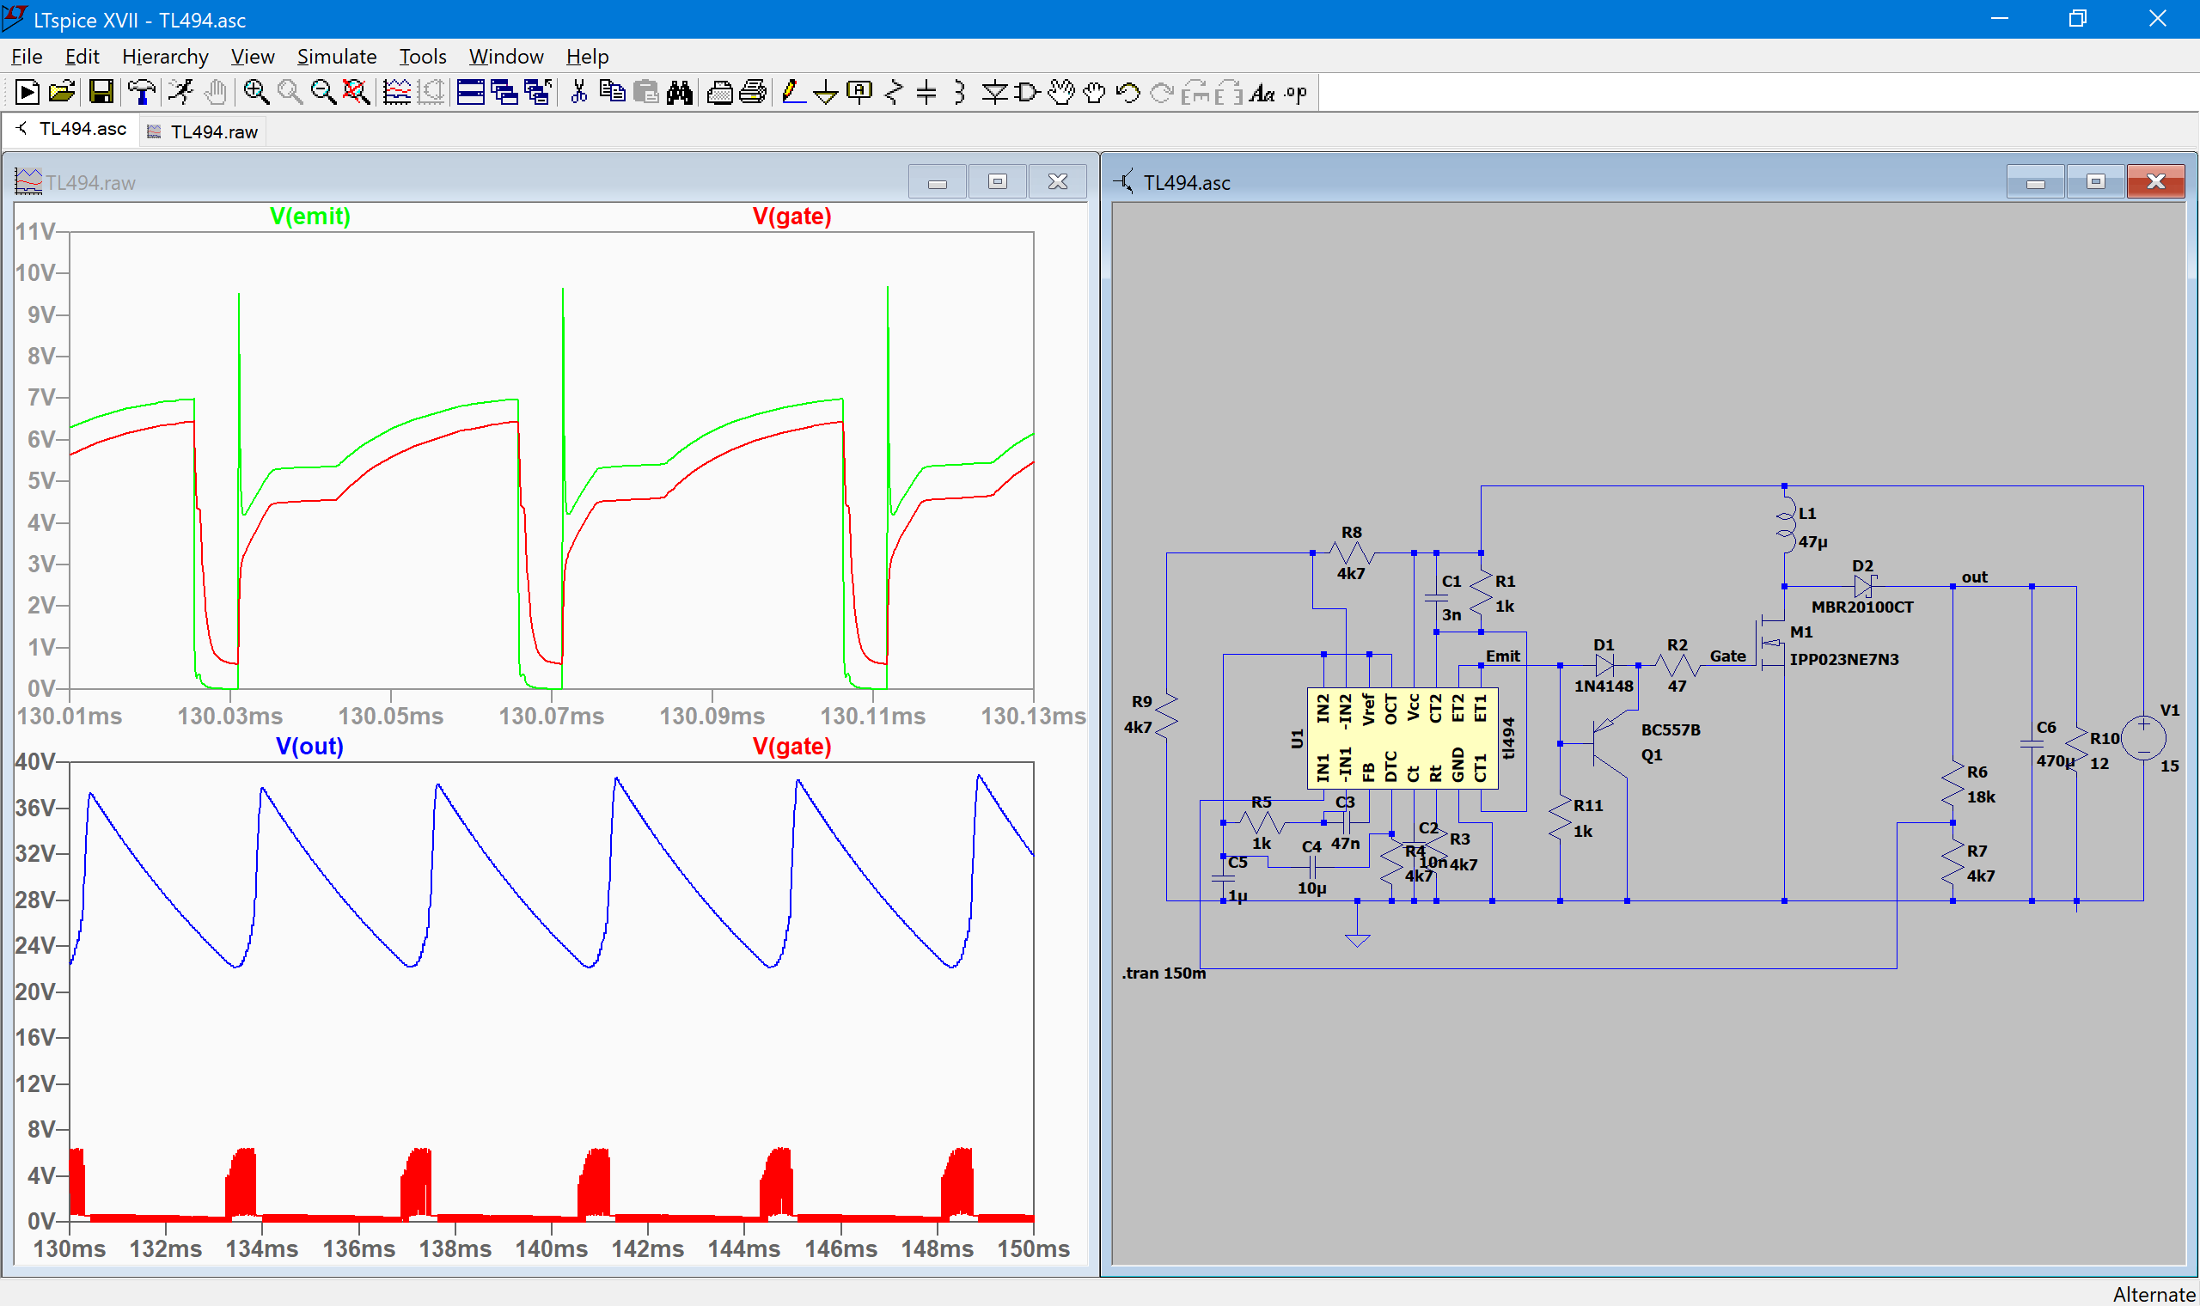Open the View menu
The image size is (2200, 1306).
coord(253,57)
